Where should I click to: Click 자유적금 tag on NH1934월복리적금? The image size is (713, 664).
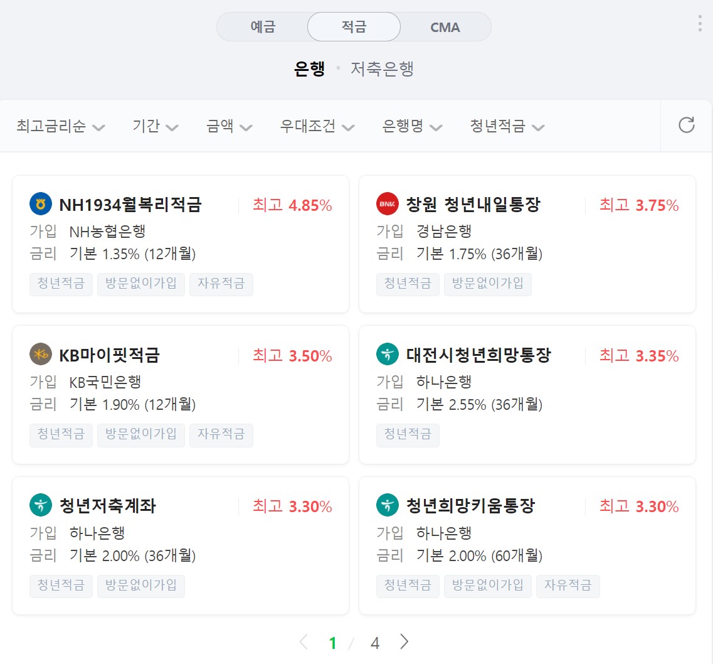tap(221, 284)
